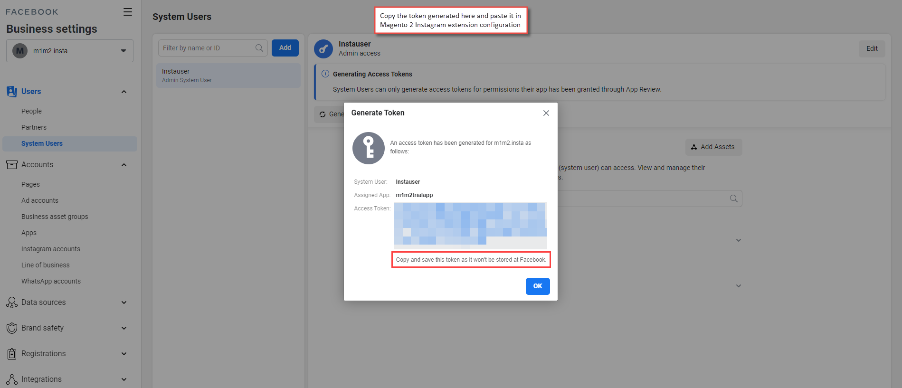
Task: Expand the second asset category chevron
Action: coord(739,286)
